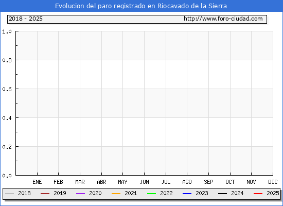
Task: Click the NOV month axis label
Action: pyautogui.click(x=251, y=182)
